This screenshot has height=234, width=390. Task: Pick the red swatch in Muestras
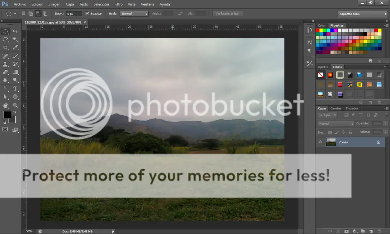[317, 30]
